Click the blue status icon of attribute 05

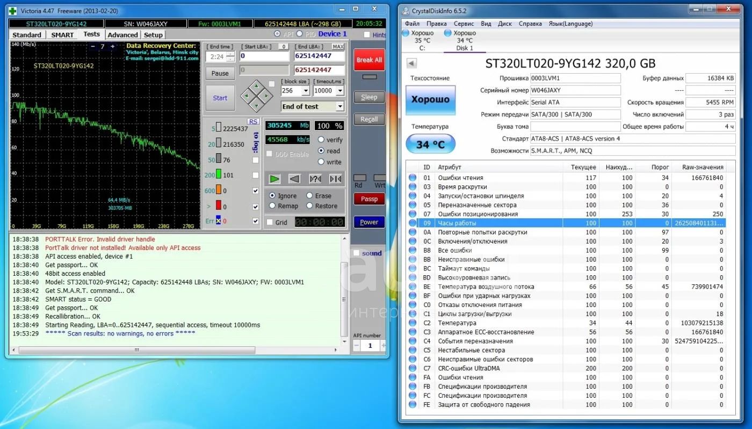413,205
